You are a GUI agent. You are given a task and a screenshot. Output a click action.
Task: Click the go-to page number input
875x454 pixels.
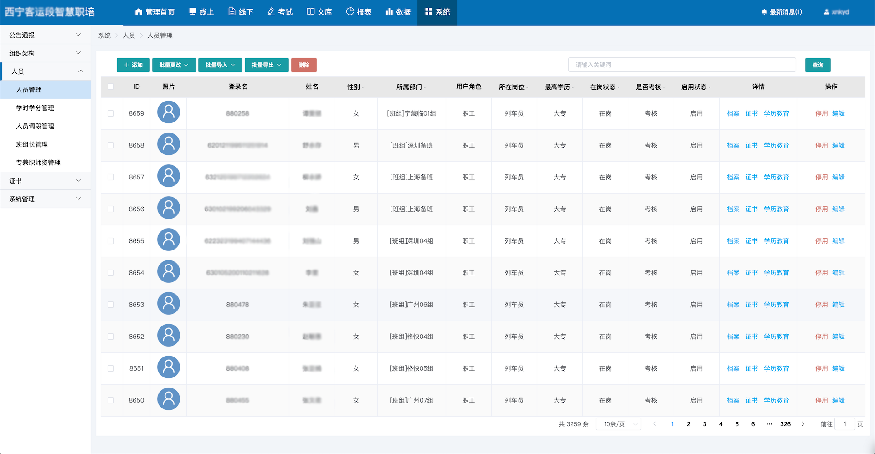pyautogui.click(x=845, y=424)
